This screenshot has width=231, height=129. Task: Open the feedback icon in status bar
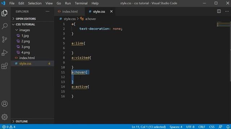(220, 127)
